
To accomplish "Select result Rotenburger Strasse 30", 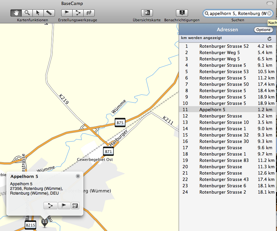I will click(227, 142).
